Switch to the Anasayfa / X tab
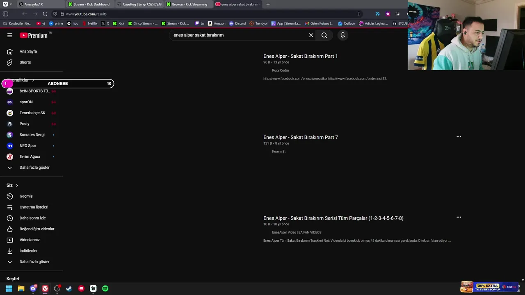This screenshot has width=525, height=295. pos(39,4)
